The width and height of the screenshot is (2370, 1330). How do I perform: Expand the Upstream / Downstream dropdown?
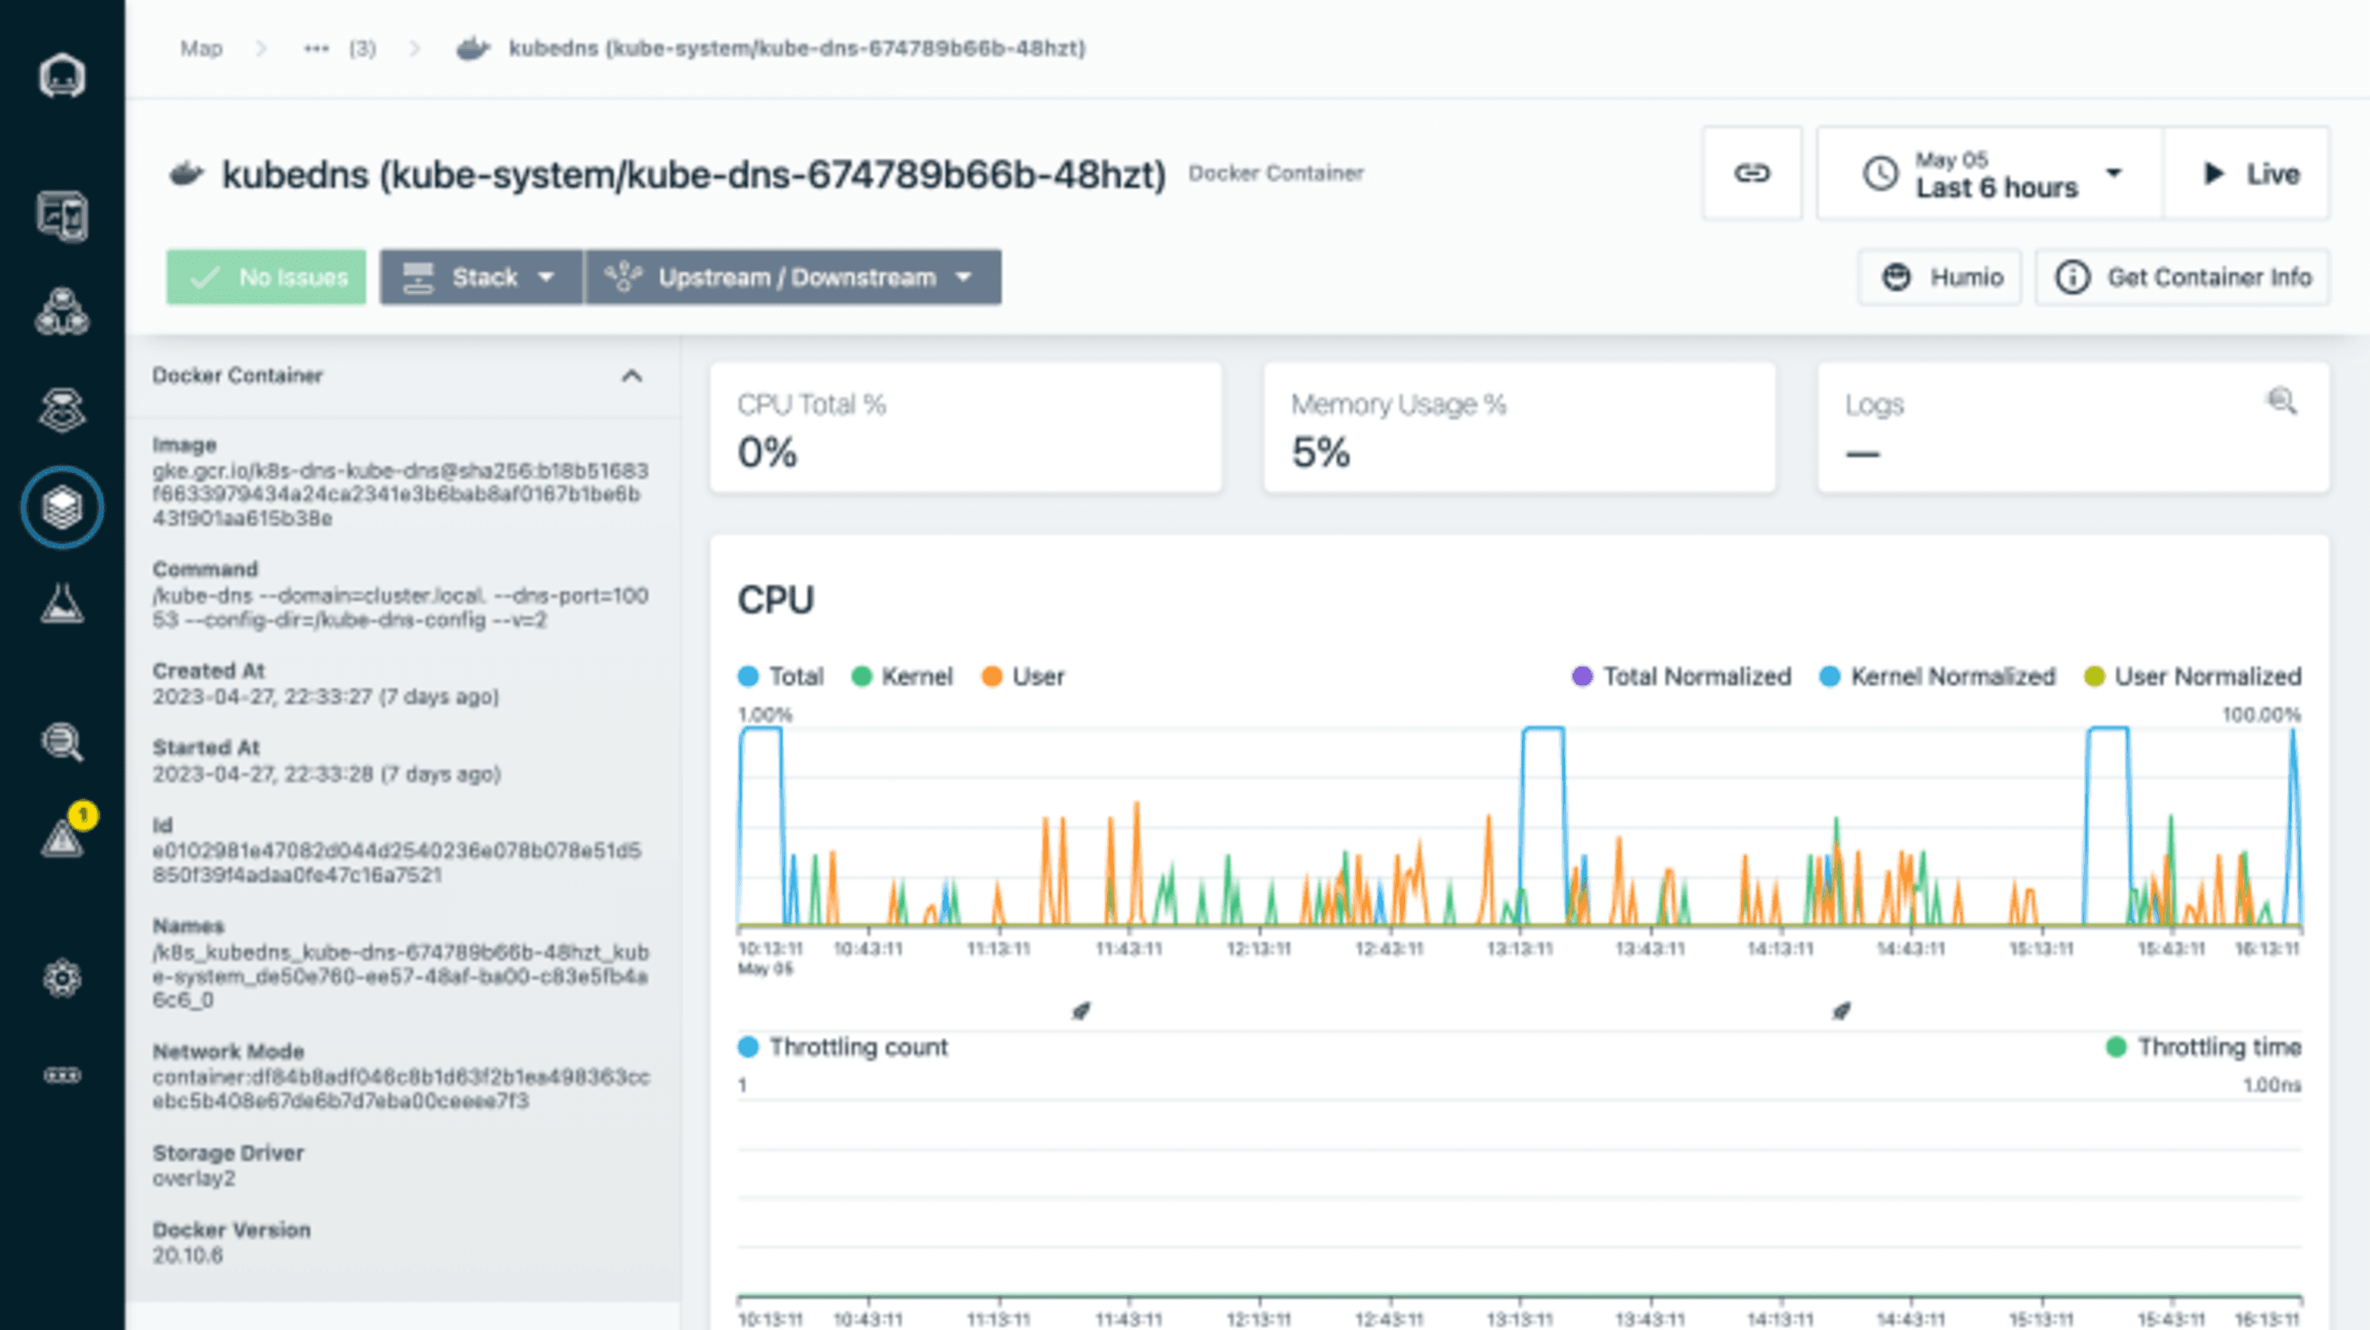tap(793, 277)
